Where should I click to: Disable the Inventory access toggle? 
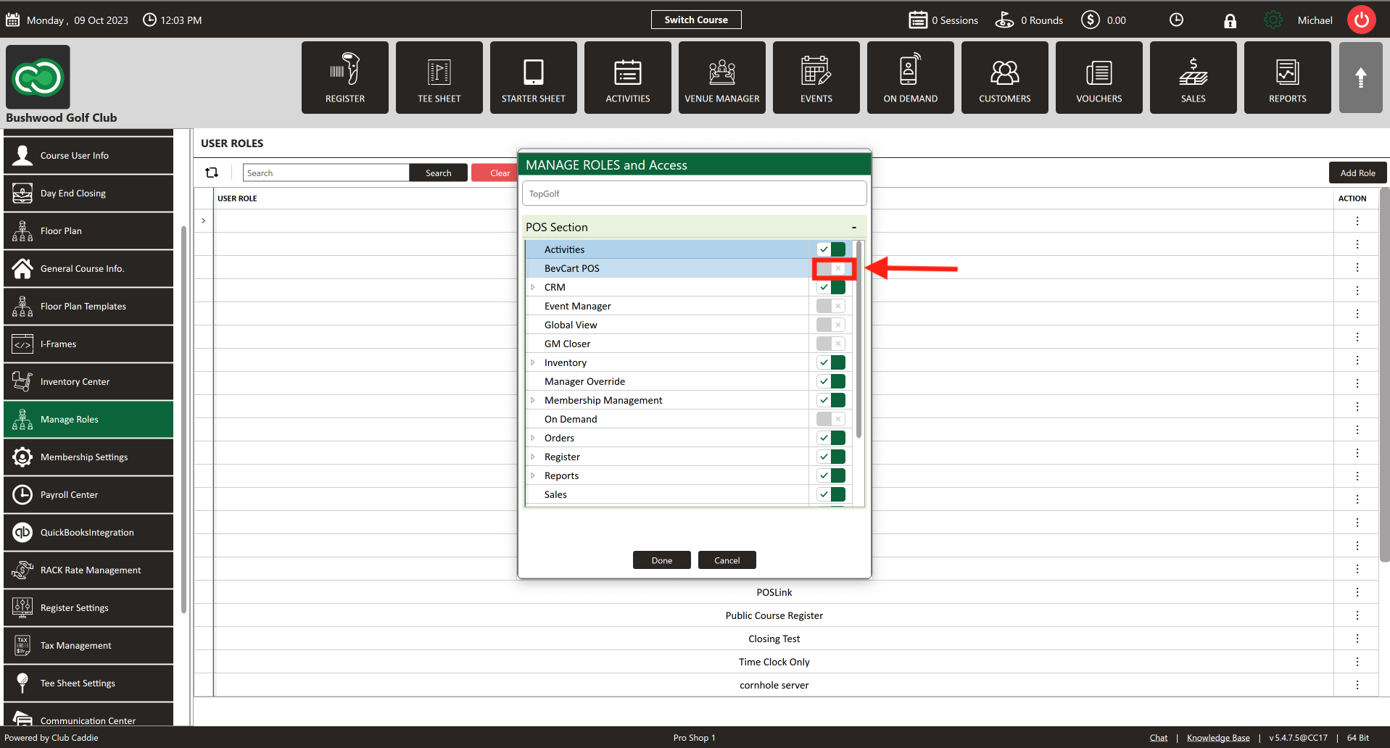[x=831, y=362]
